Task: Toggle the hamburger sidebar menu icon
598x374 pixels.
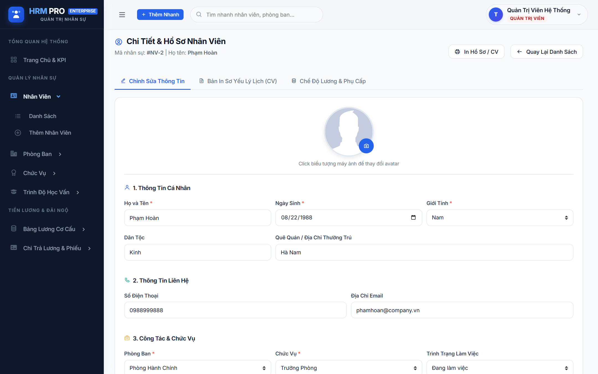Action: point(122,15)
